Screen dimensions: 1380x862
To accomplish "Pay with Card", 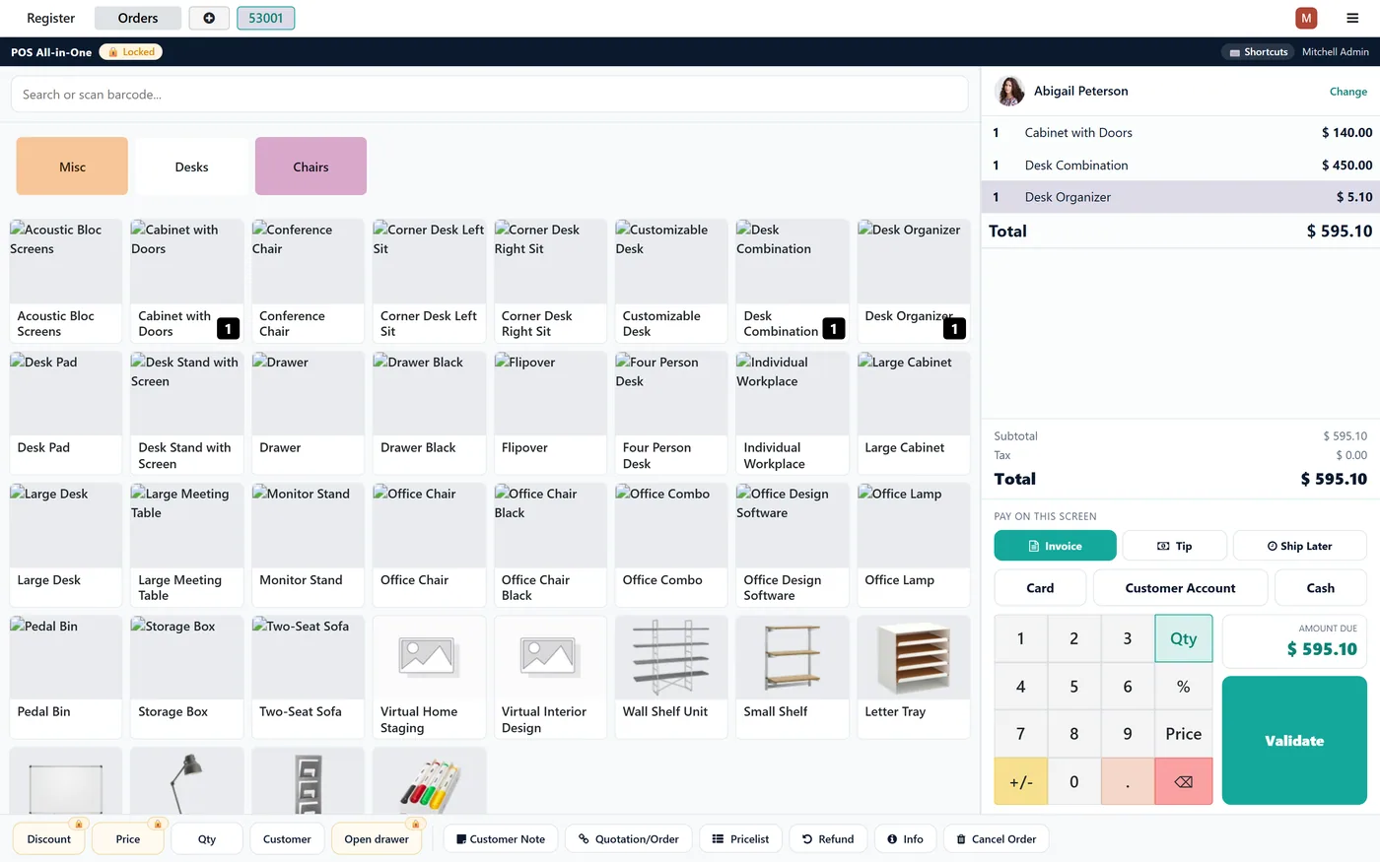I will click(x=1040, y=588).
